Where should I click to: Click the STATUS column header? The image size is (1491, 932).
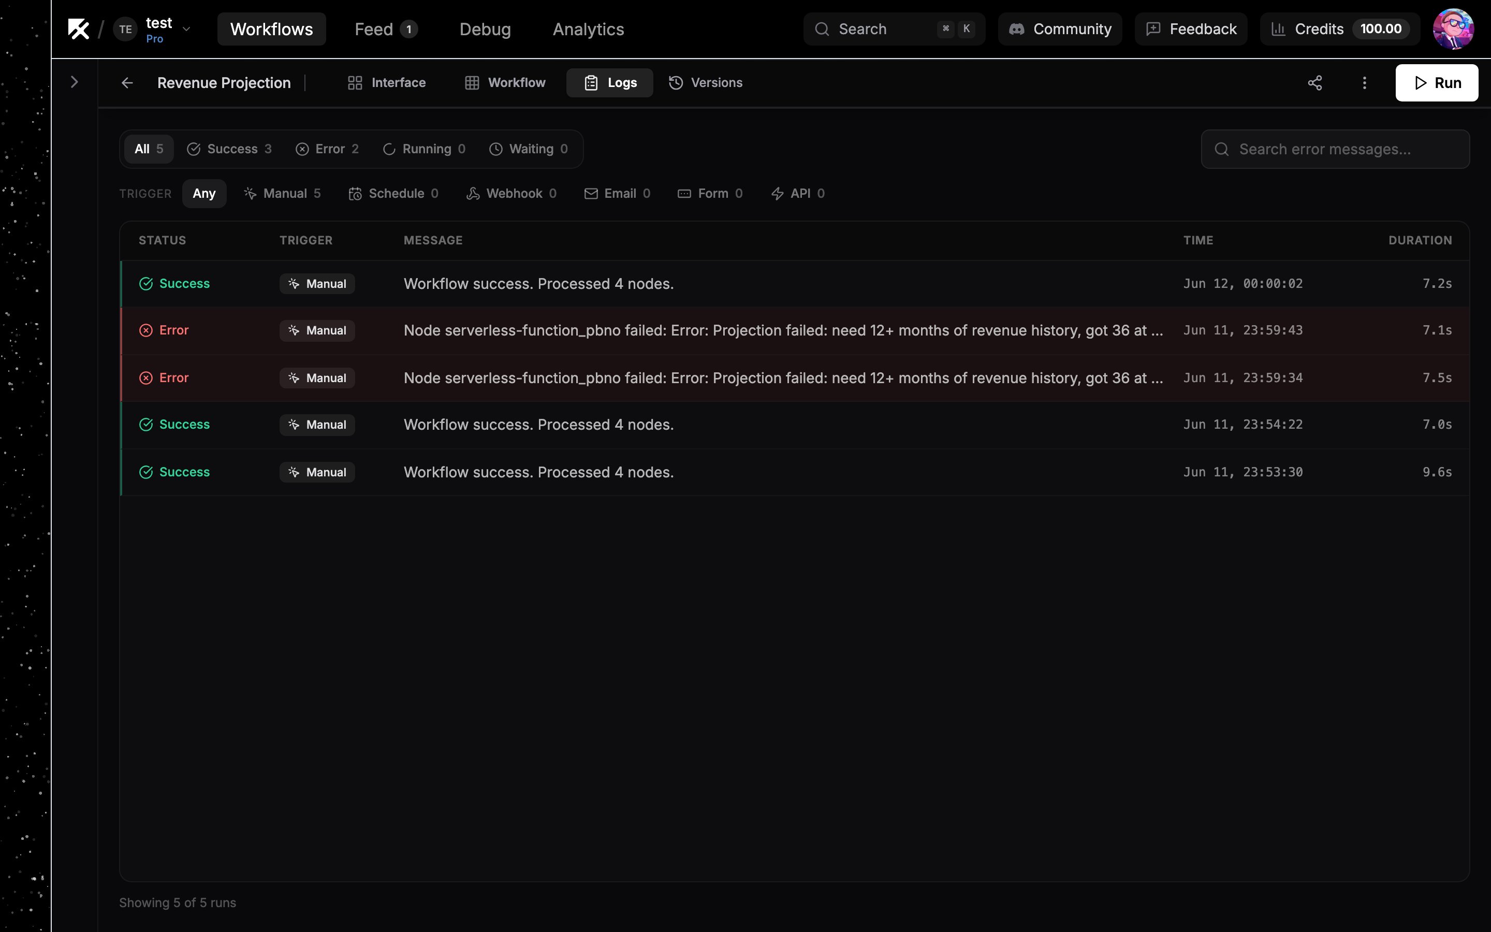162,240
